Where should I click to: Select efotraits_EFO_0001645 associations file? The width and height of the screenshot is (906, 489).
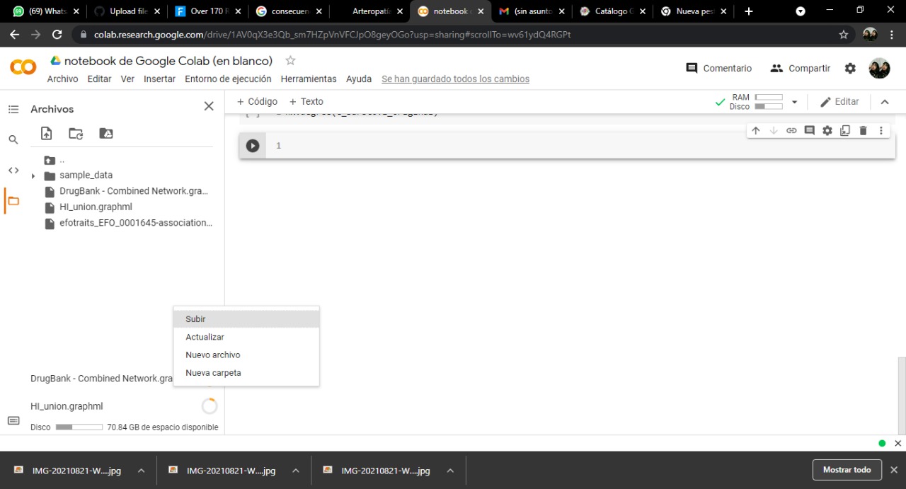136,223
